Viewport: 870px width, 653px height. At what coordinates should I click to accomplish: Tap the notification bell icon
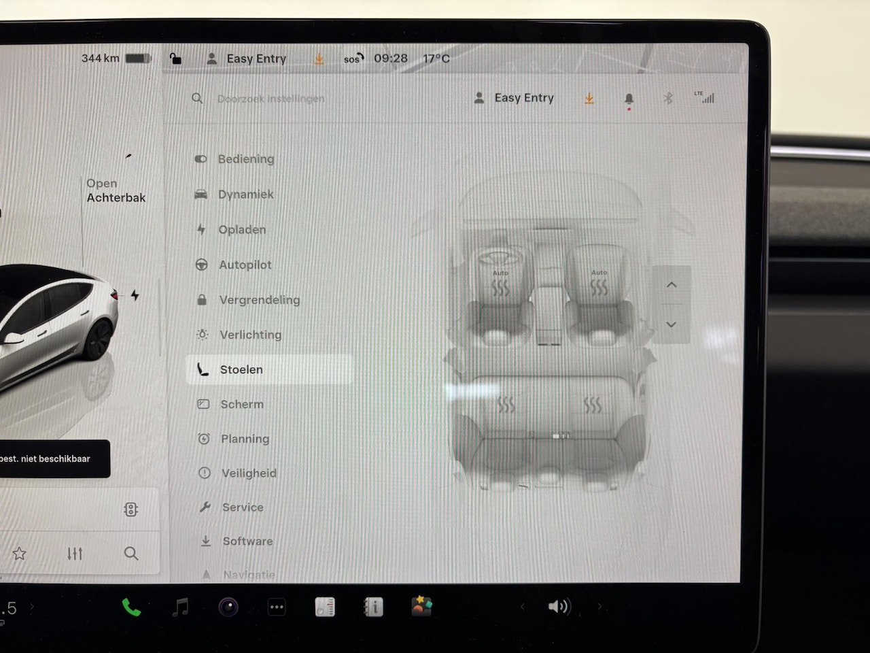[x=629, y=99]
